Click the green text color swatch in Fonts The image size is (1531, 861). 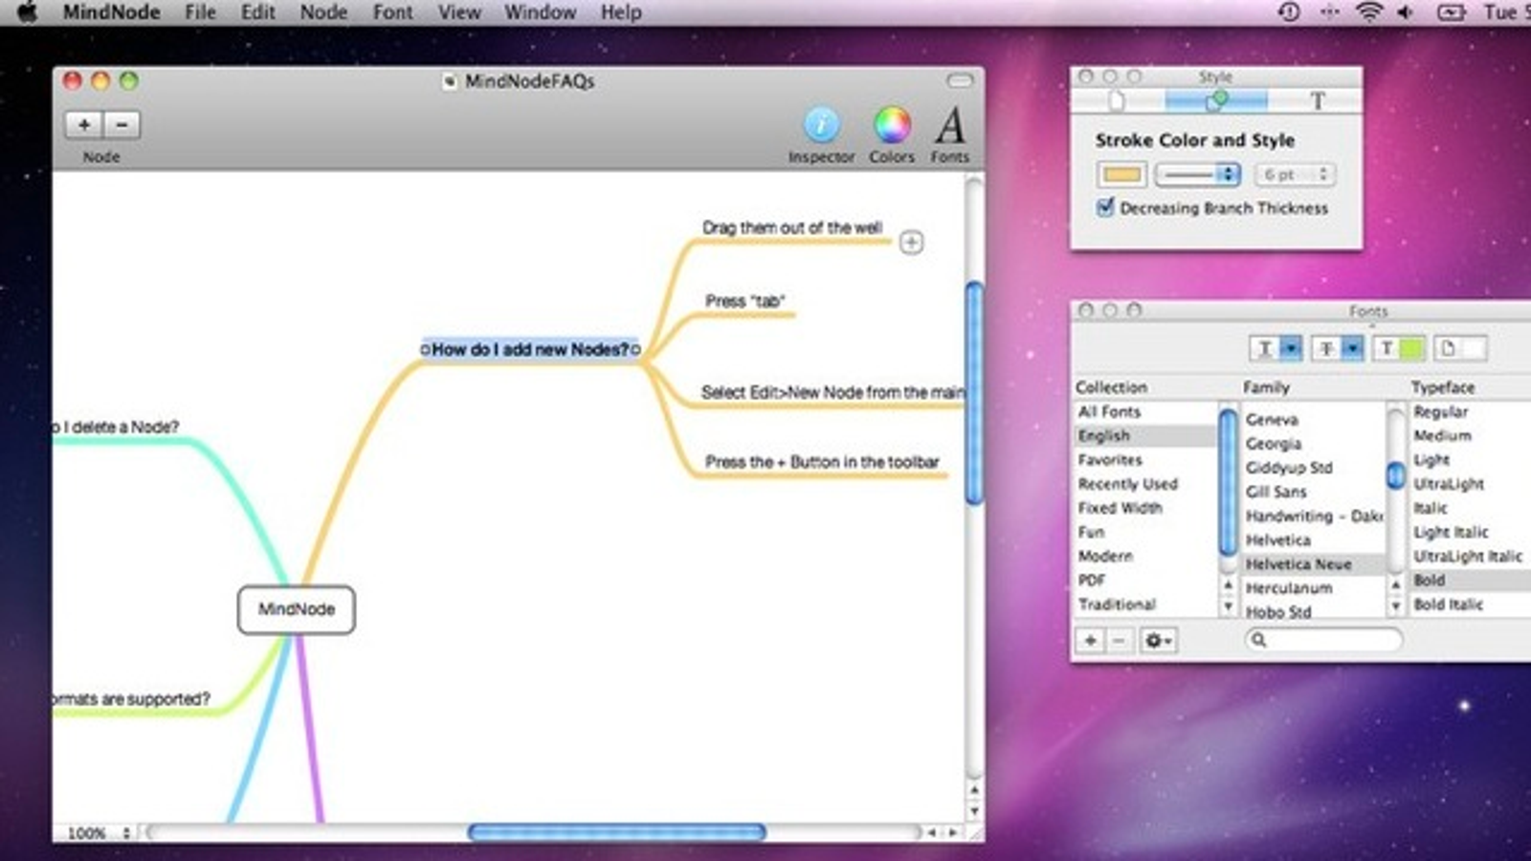click(x=1411, y=348)
